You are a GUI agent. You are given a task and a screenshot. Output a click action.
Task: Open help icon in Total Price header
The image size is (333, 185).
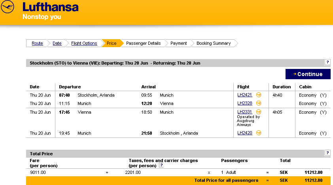click(x=327, y=153)
